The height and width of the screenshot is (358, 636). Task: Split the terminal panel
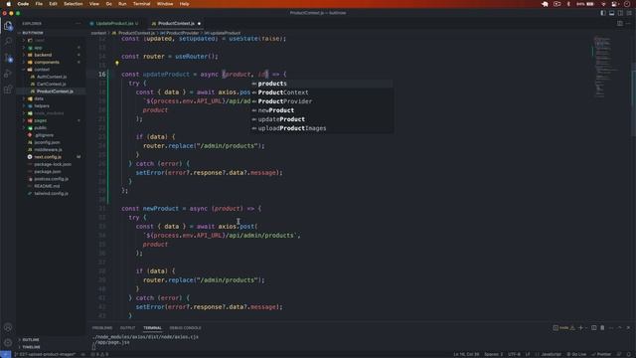coord(594,327)
